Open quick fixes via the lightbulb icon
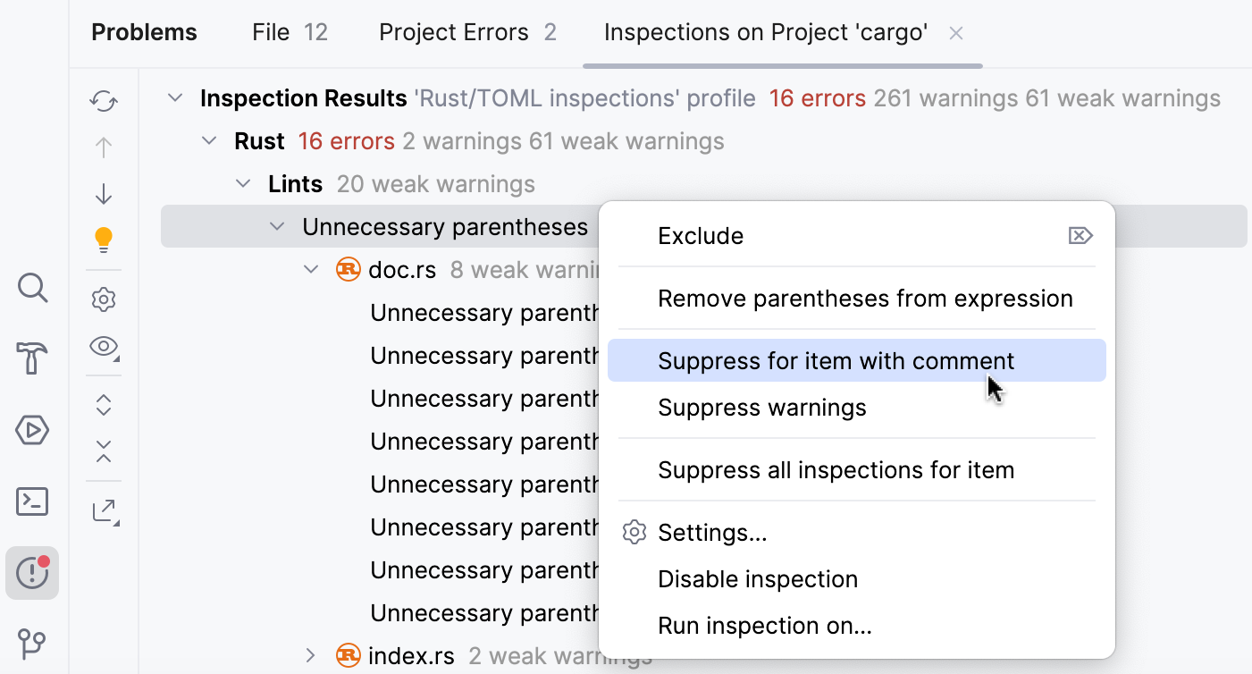Viewport: 1252px width, 674px height. coord(103,240)
